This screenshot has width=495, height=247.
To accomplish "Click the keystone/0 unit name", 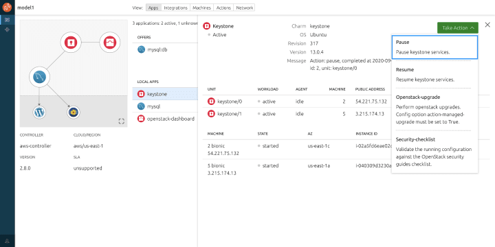I will (230, 102).
